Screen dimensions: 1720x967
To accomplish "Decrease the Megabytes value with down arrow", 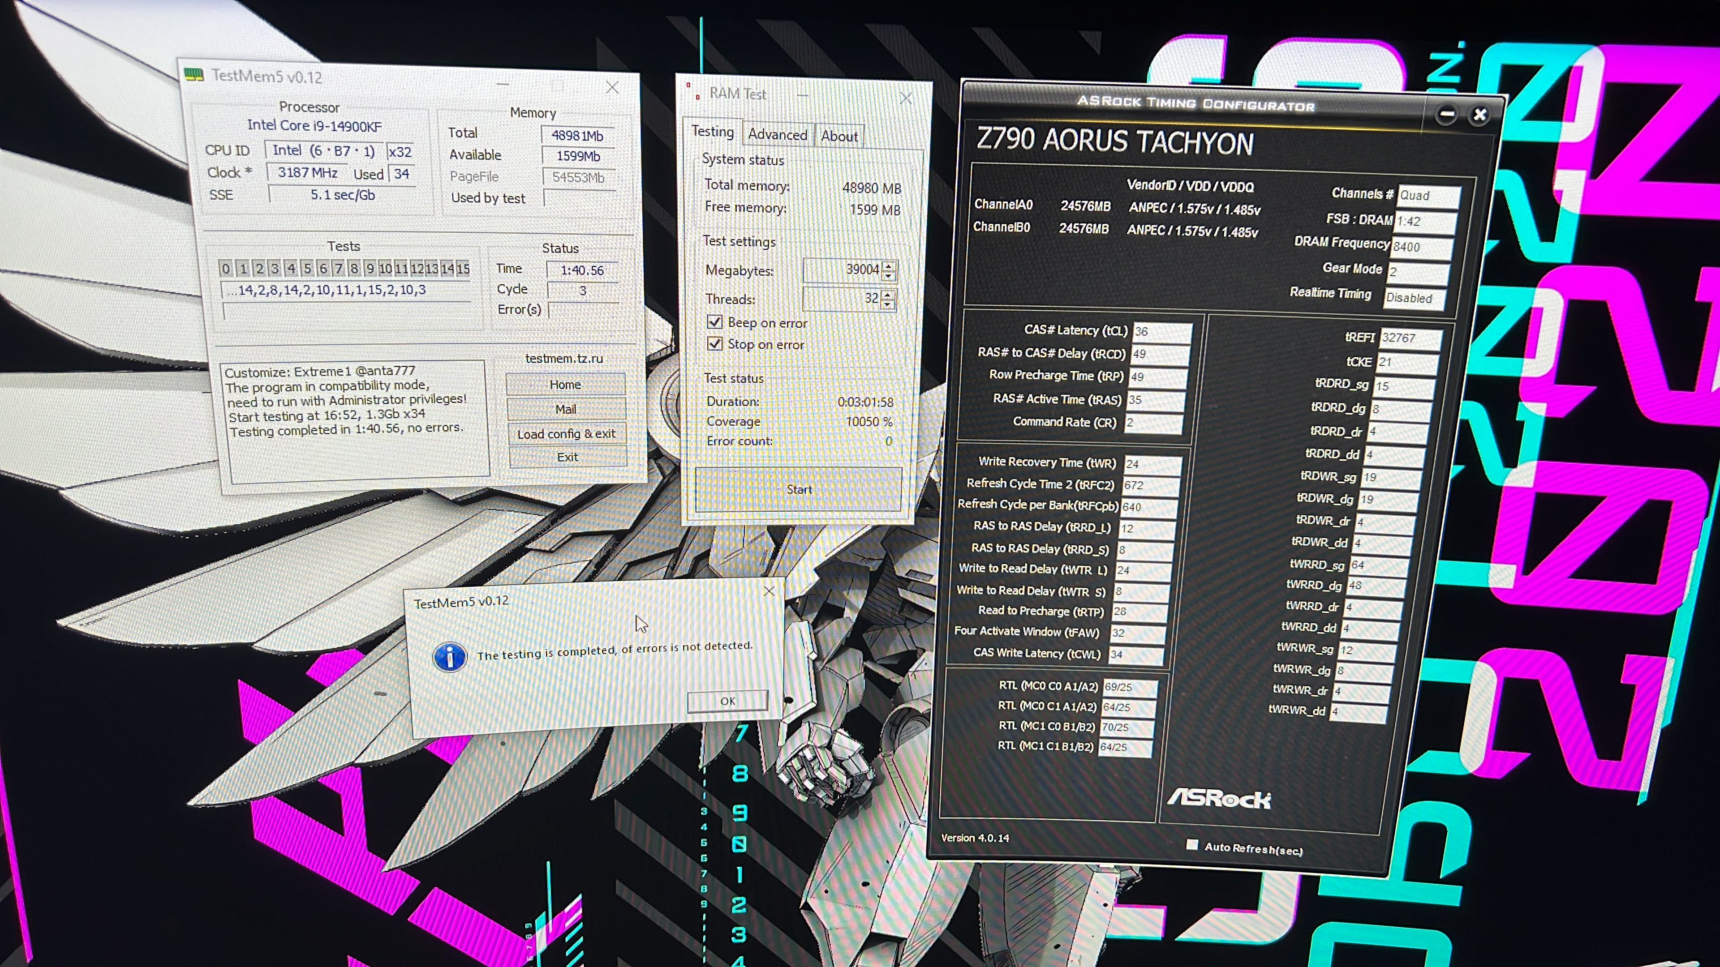I will (x=888, y=276).
